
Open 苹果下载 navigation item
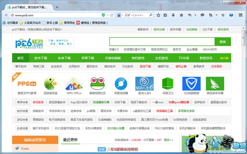[88, 58]
